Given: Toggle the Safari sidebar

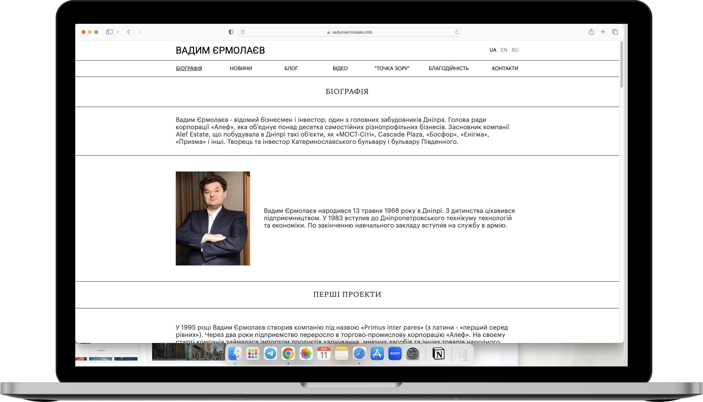Looking at the screenshot, I should click(x=109, y=32).
